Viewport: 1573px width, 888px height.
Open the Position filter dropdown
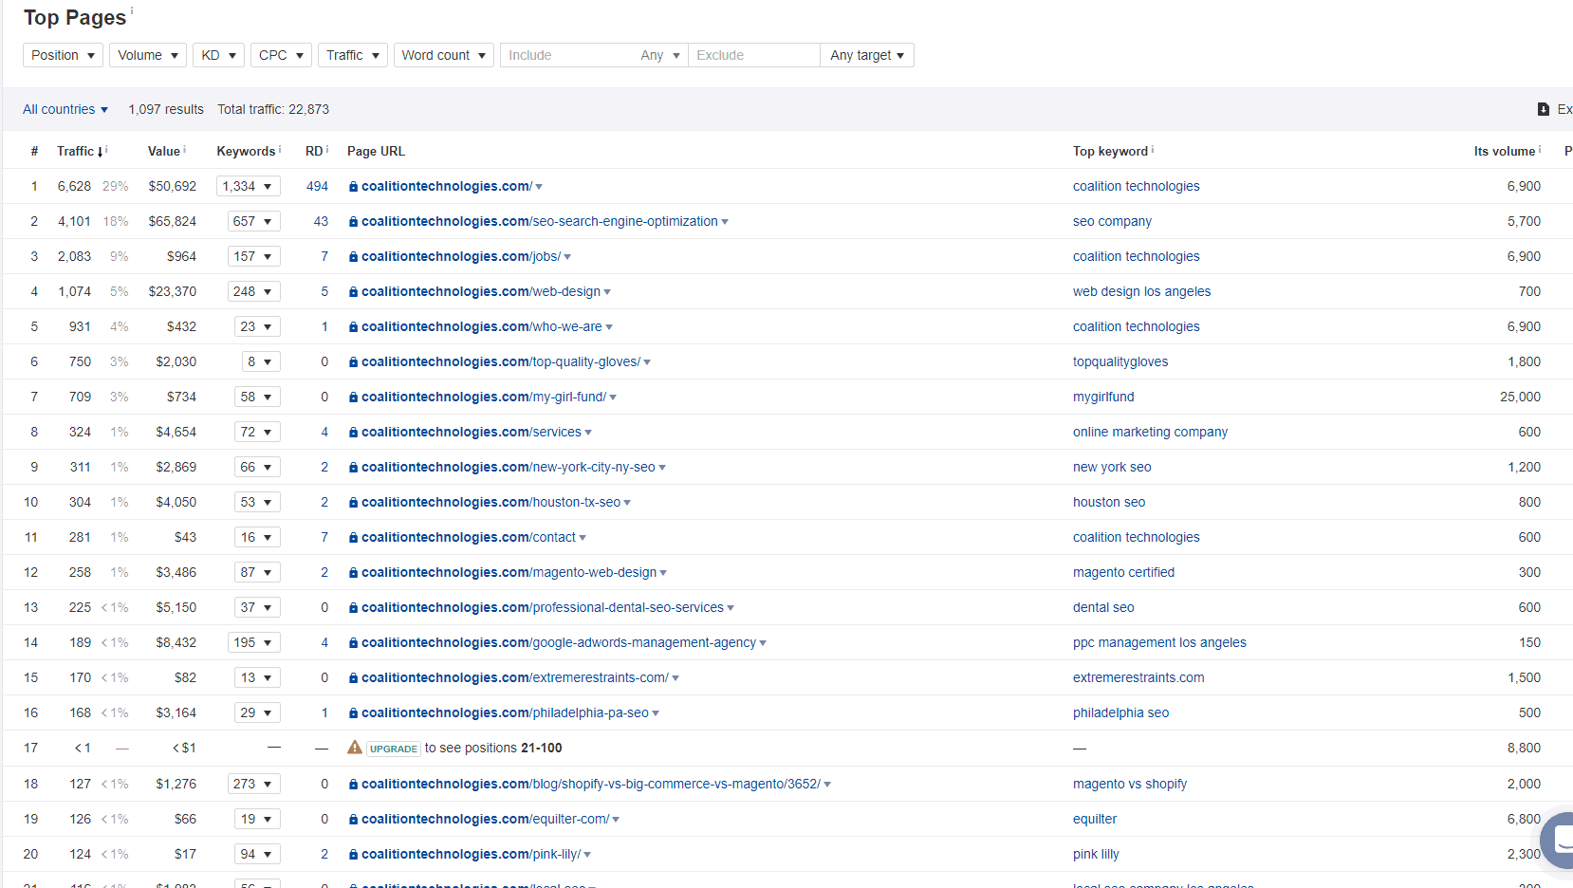pyautogui.click(x=63, y=55)
